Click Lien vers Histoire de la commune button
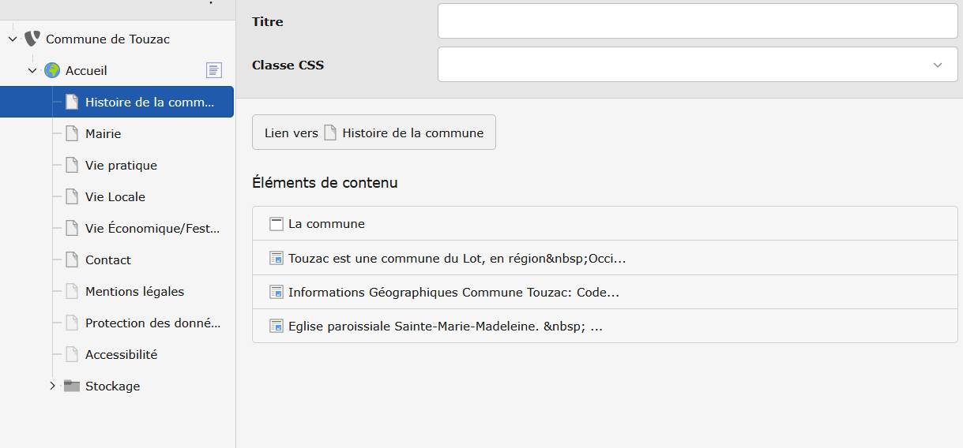 pyautogui.click(x=374, y=133)
